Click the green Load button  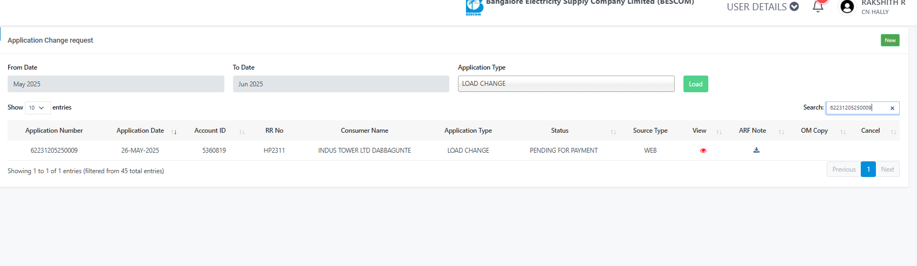click(695, 84)
